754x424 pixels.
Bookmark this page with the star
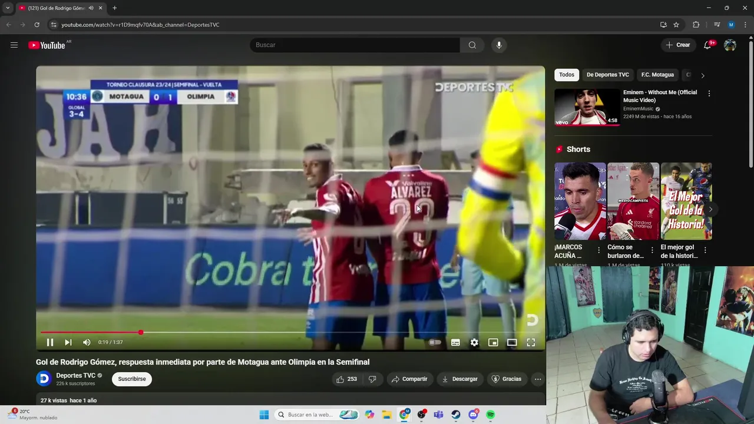coord(676,25)
